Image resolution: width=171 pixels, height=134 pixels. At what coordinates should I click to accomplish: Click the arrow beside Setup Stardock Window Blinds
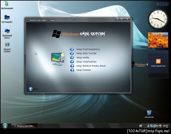[x=72, y=66]
